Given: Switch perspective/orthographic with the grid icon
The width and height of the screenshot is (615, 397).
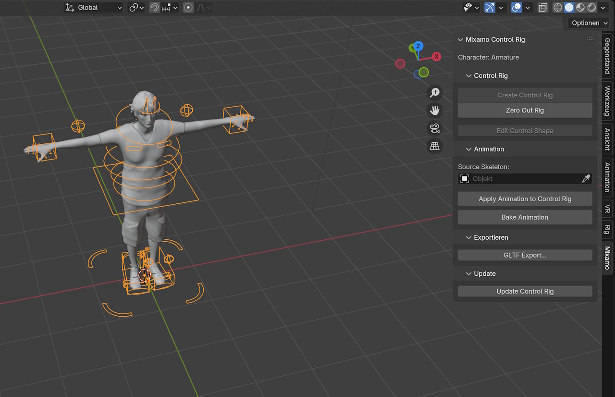Looking at the screenshot, I should pos(435,146).
